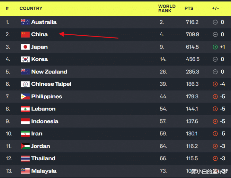This screenshot has width=231, height=178.
Task: Click the Philippines flag icon
Action: 25,96
